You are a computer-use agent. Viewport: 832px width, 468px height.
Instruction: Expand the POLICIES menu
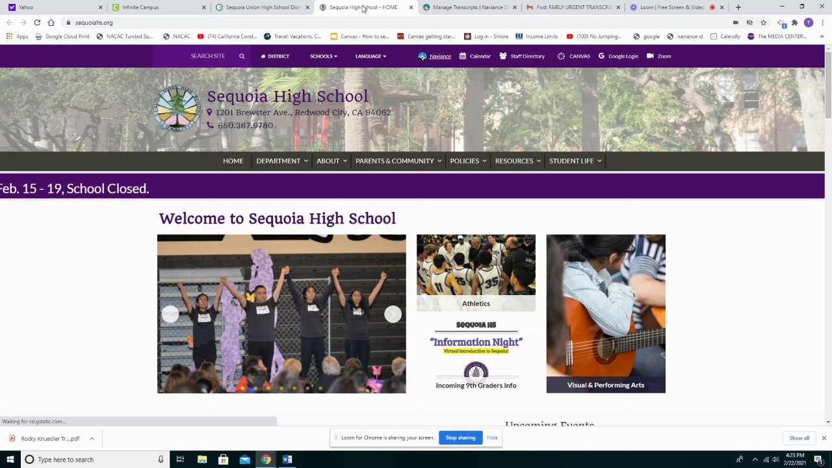click(468, 161)
